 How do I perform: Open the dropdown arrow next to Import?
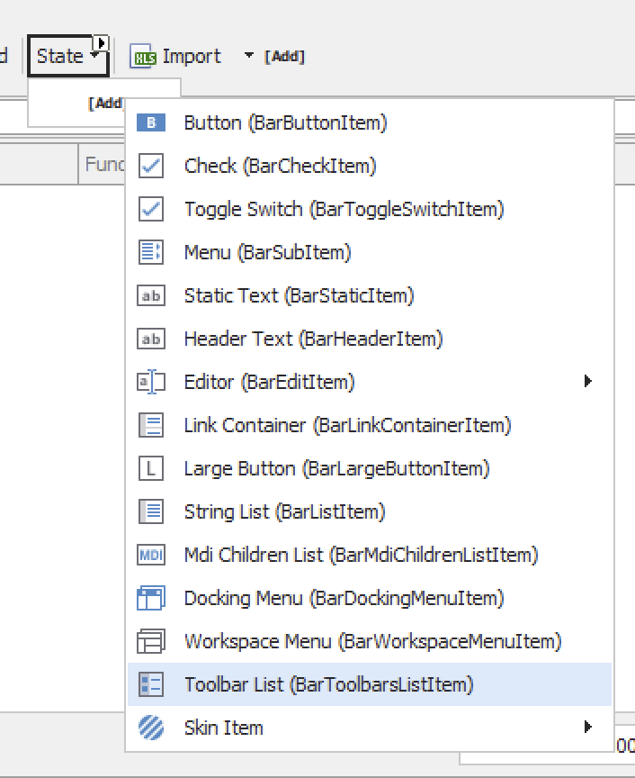pos(248,56)
